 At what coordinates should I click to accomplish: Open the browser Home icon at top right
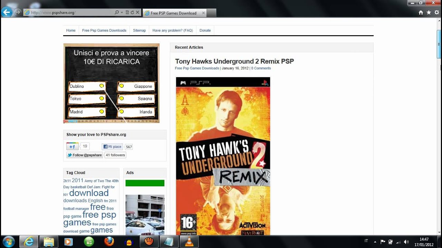click(421, 12)
